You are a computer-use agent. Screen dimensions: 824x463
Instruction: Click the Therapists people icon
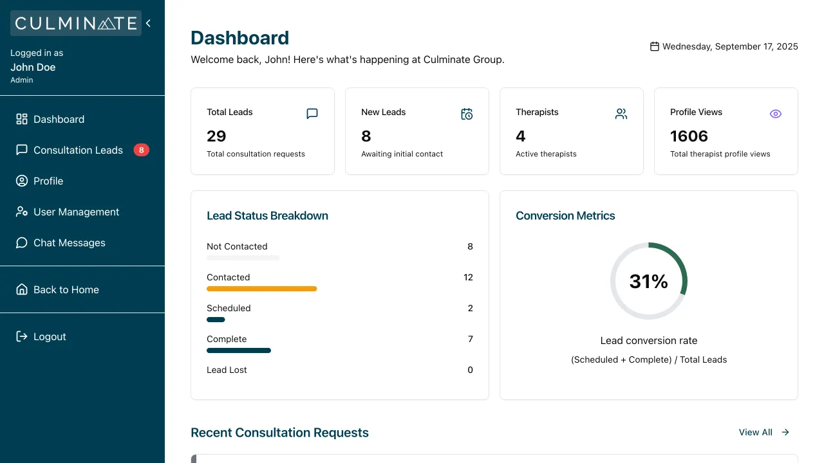coord(621,114)
